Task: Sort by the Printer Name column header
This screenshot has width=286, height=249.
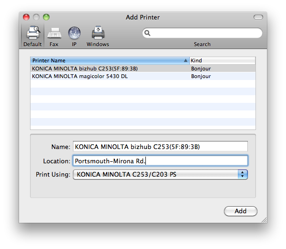Action: 110,60
